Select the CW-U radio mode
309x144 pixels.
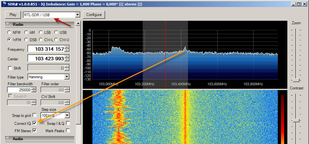click(56, 40)
